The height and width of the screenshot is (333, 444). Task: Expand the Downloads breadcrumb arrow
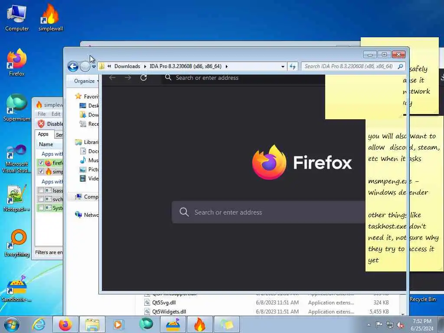(x=145, y=66)
